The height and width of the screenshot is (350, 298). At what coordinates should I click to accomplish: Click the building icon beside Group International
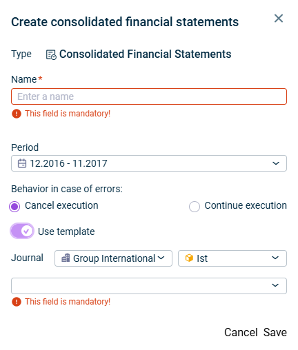tap(66, 258)
